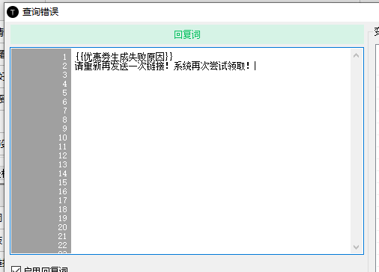Click the phrase 系统再次尝试领取 in line 2

pos(209,67)
